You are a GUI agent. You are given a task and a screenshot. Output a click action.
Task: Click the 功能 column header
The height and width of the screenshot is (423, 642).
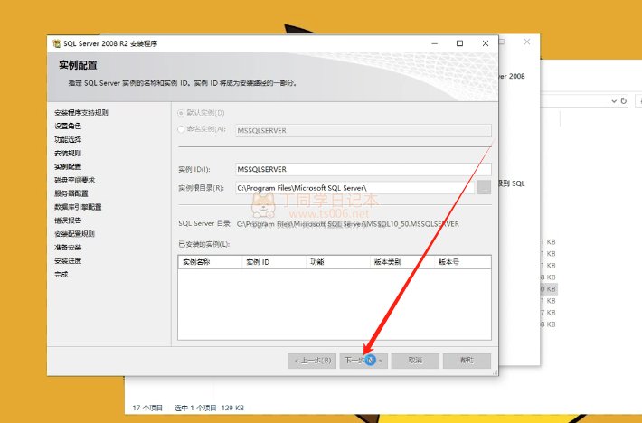tap(338, 262)
